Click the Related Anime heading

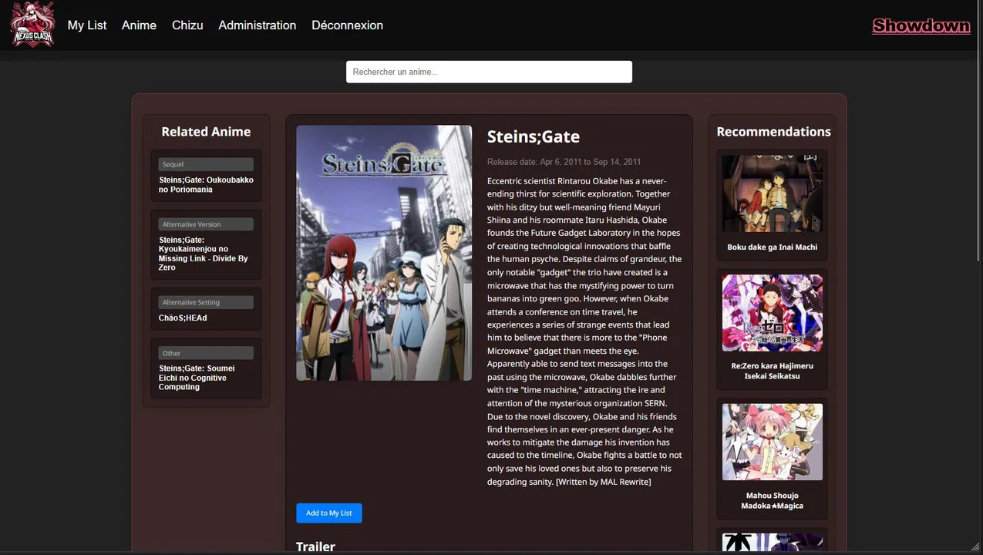point(206,132)
